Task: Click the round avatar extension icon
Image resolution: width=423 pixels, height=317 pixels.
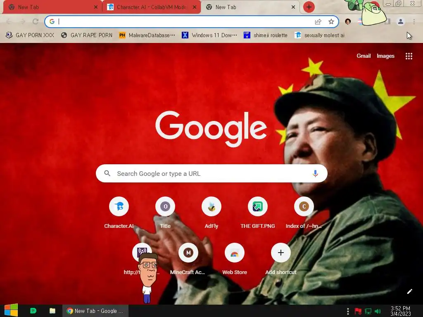Action: 348,21
